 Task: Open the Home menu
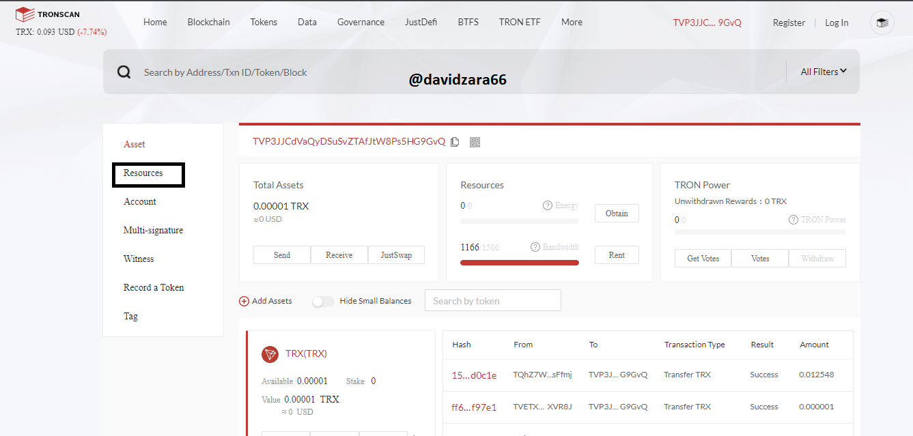155,22
